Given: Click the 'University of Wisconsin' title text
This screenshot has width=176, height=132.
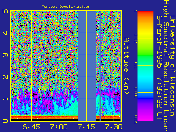Looking at the screenshot, I should coord(173,66).
